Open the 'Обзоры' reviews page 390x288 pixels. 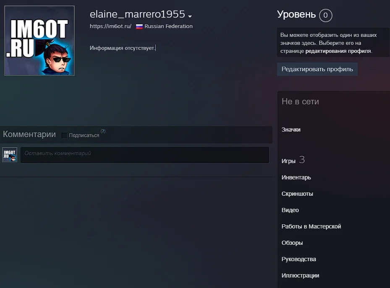coord(292,243)
